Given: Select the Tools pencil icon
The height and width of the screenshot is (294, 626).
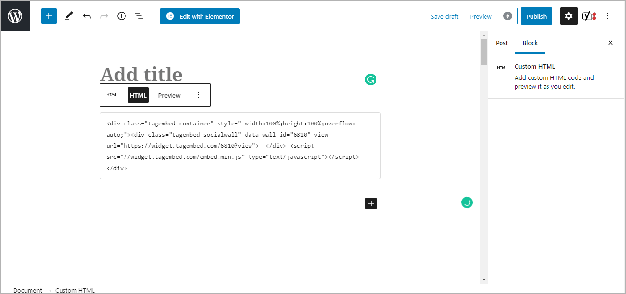Looking at the screenshot, I should click(x=69, y=16).
